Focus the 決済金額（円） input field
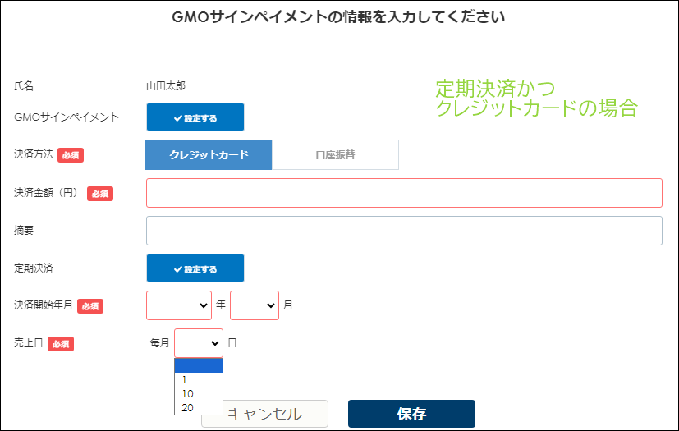 [404, 193]
